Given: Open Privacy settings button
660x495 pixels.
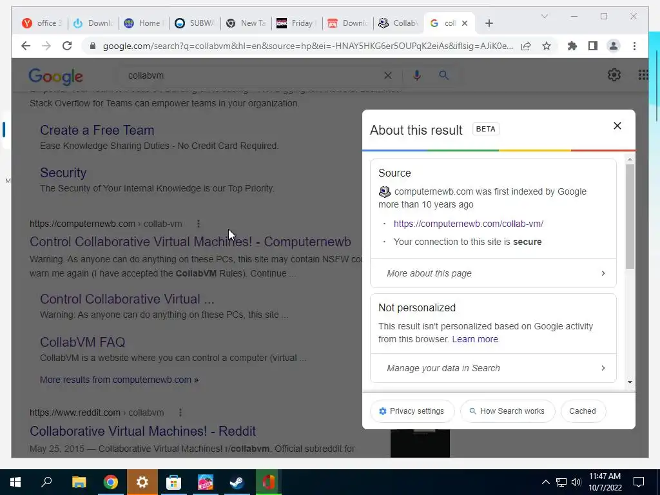Looking at the screenshot, I should [x=412, y=411].
